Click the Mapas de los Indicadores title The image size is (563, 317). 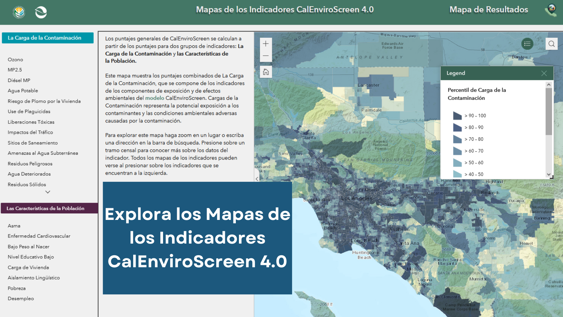pos(285,10)
